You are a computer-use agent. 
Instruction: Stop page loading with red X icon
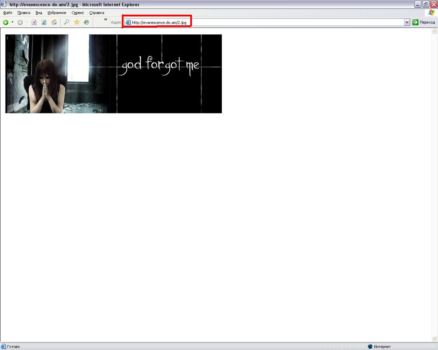coord(34,22)
